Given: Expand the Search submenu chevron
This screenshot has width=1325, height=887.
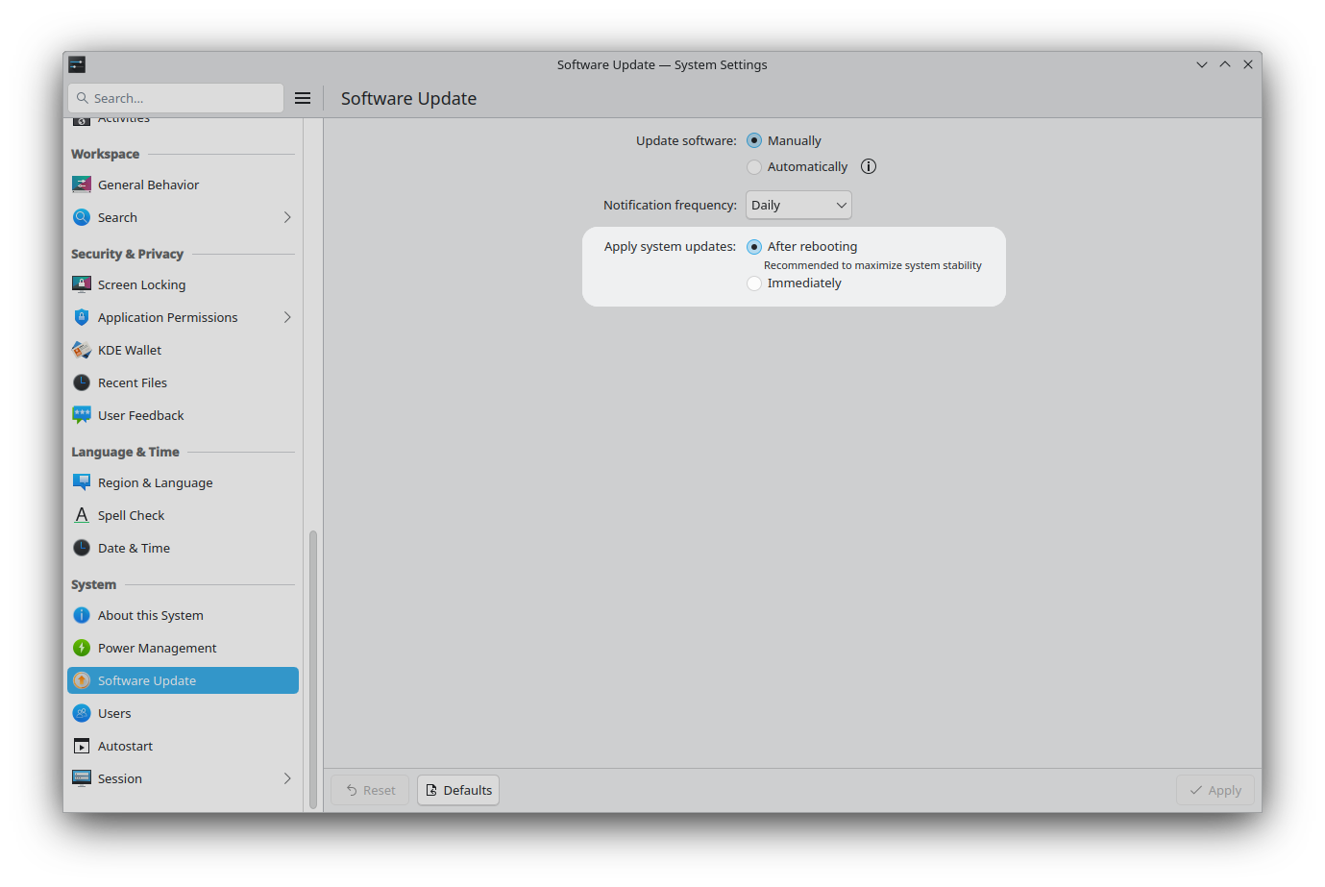Looking at the screenshot, I should pos(287,217).
